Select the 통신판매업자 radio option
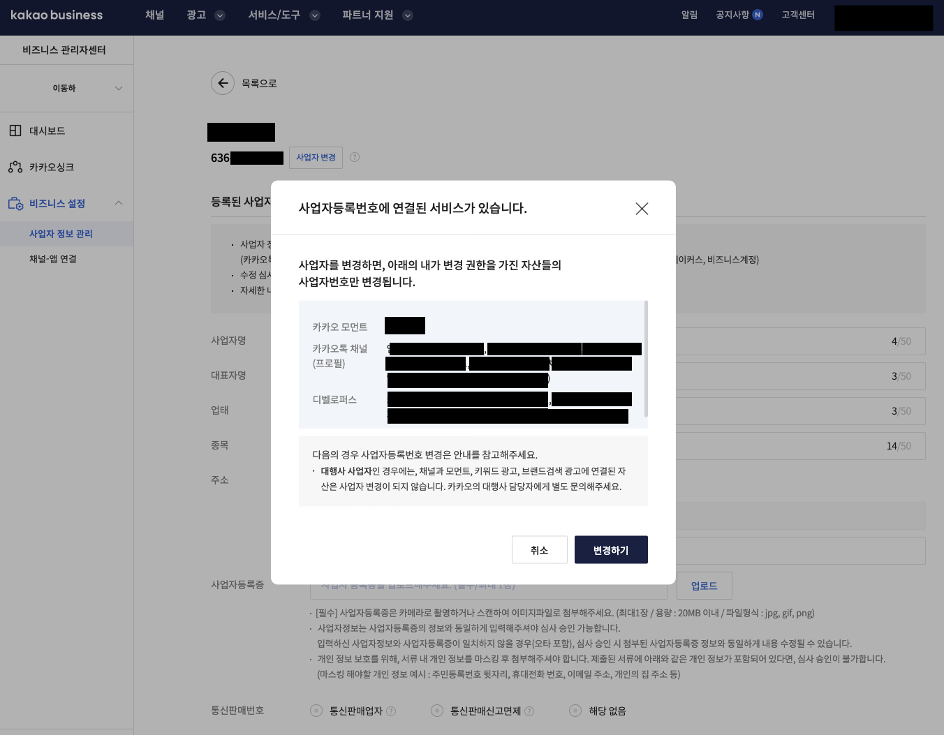 316,711
